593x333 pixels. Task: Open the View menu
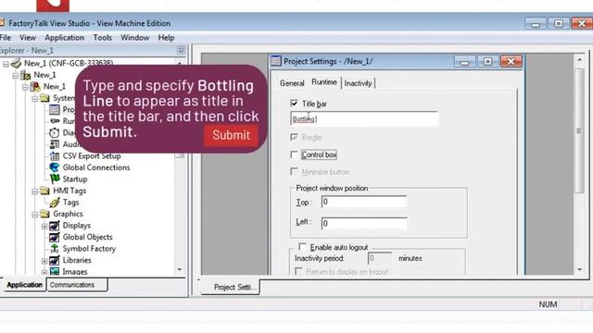pos(28,38)
